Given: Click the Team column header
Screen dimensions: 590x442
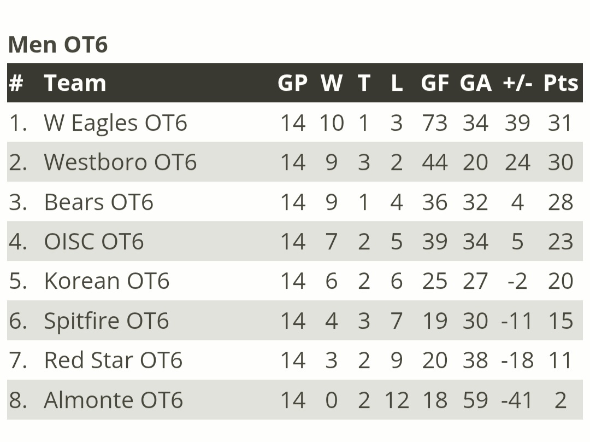Looking at the screenshot, I should coord(75,83).
